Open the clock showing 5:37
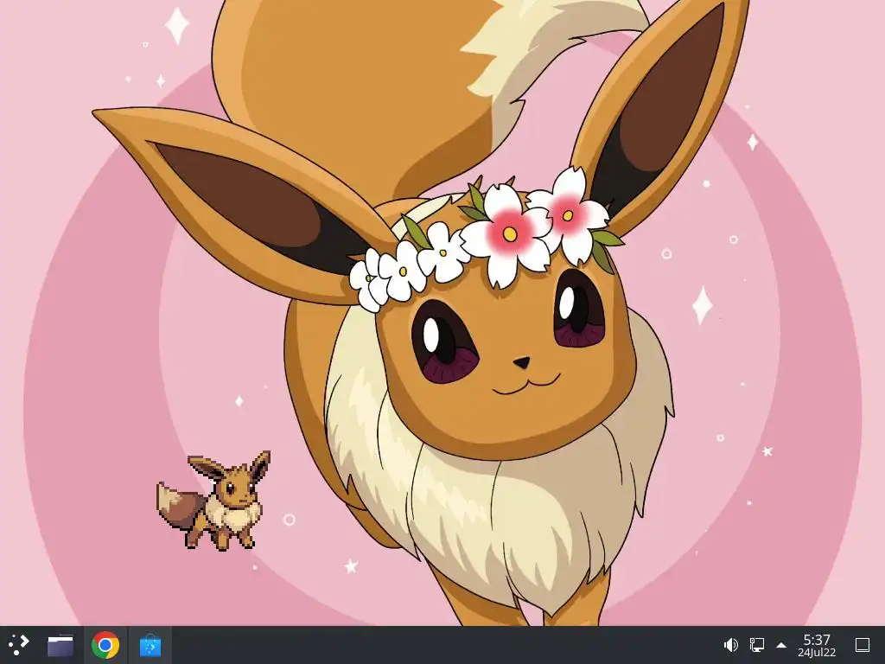The height and width of the screenshot is (664, 885). click(817, 645)
